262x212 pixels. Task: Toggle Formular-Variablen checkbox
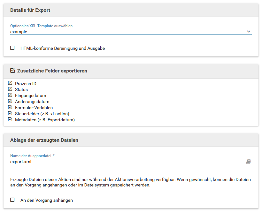[10, 107]
